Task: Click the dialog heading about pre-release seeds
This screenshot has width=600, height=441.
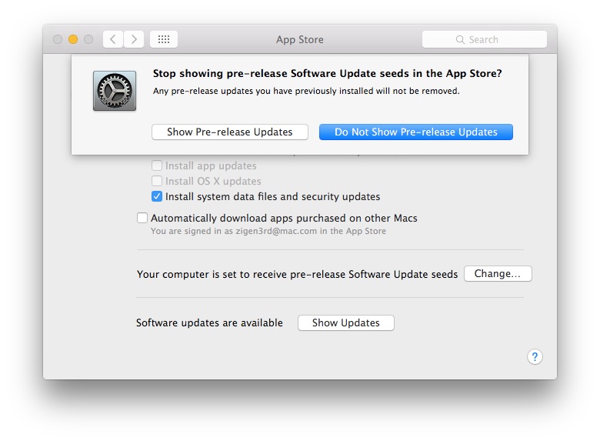Action: [x=327, y=74]
